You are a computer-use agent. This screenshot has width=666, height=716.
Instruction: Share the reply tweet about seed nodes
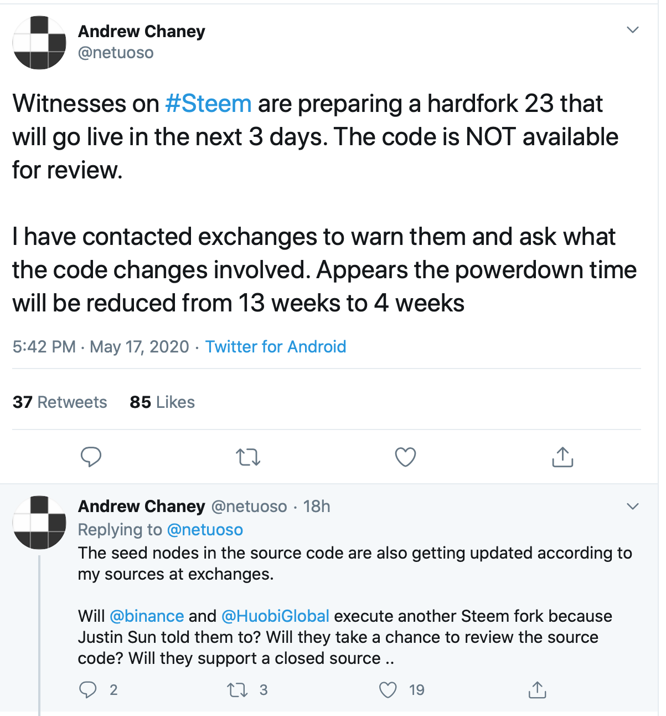tap(537, 690)
